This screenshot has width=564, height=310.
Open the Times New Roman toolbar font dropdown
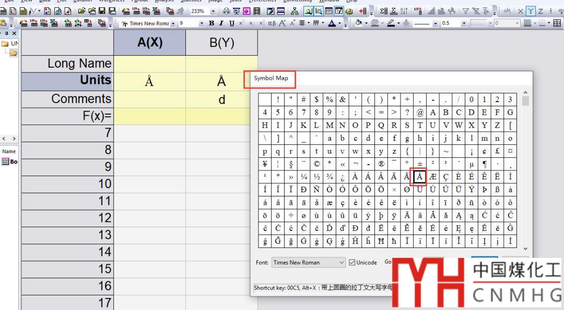point(173,23)
